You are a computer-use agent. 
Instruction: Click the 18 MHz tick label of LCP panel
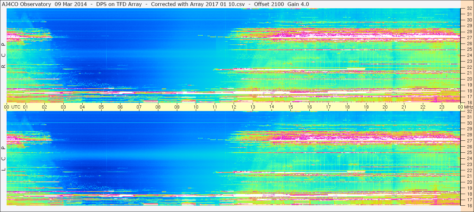(x=469, y=194)
